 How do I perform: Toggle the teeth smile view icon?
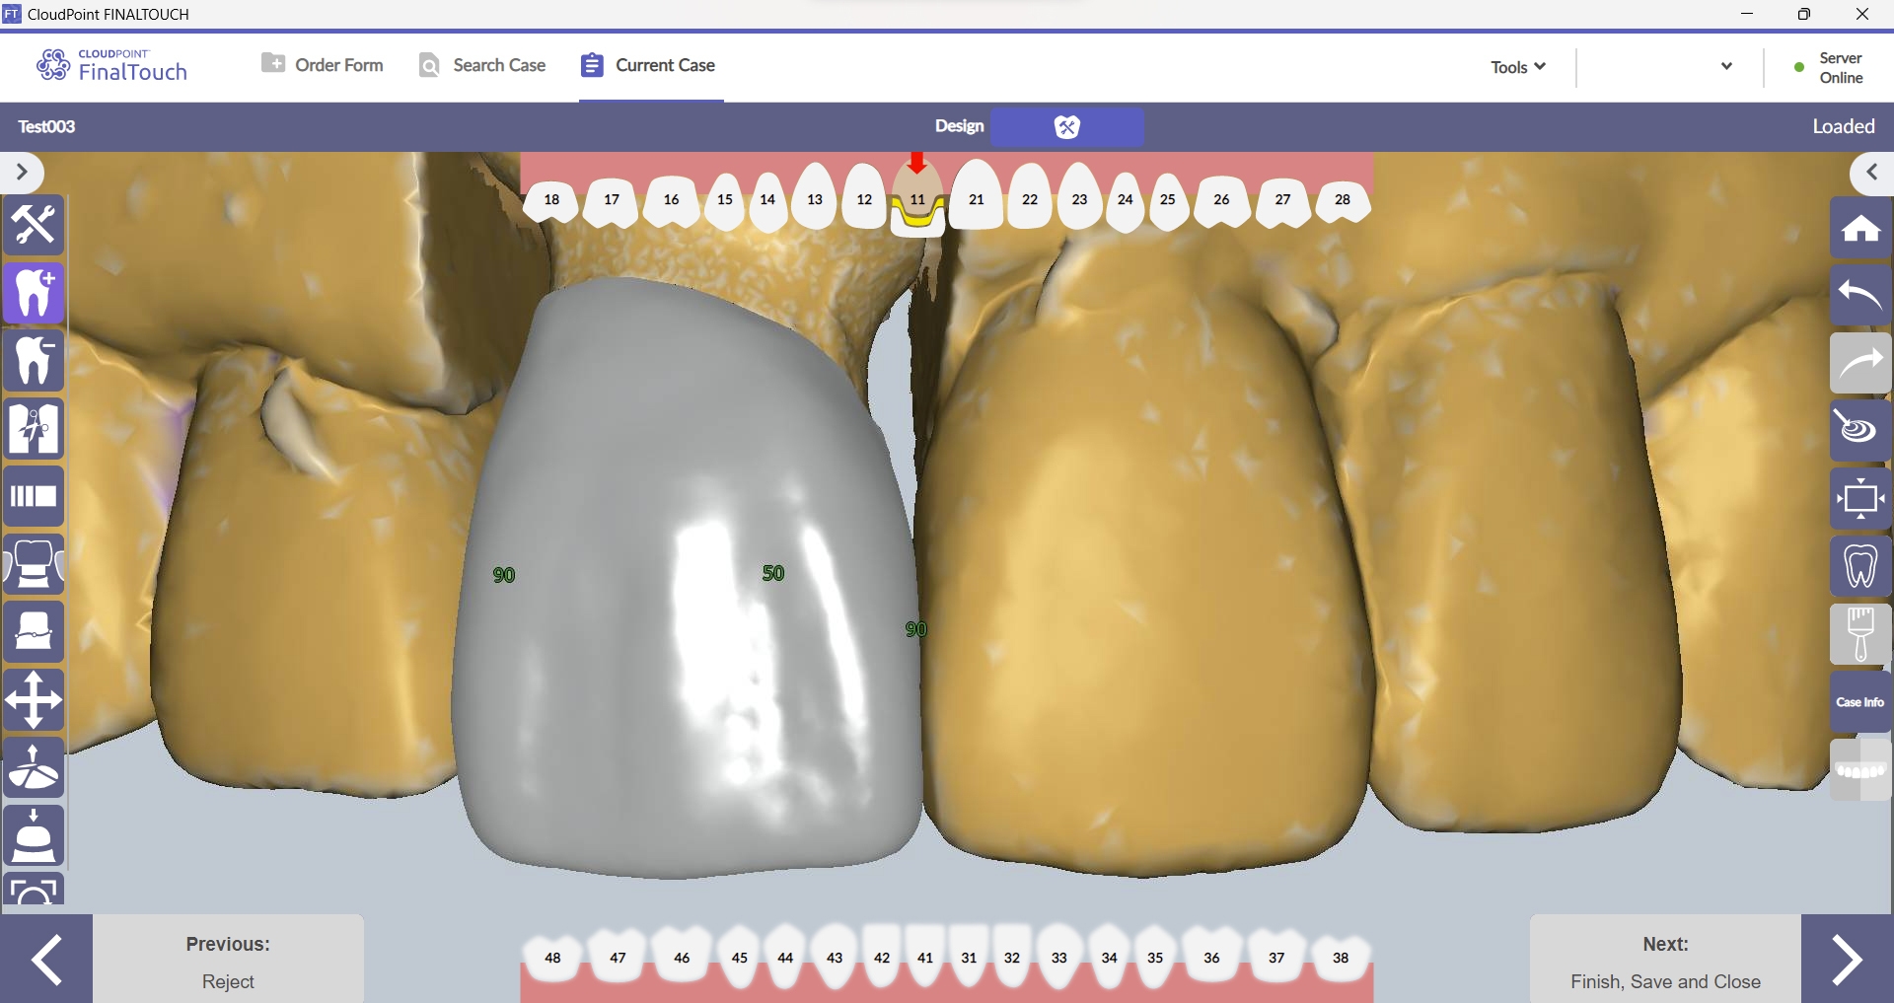1860,770
